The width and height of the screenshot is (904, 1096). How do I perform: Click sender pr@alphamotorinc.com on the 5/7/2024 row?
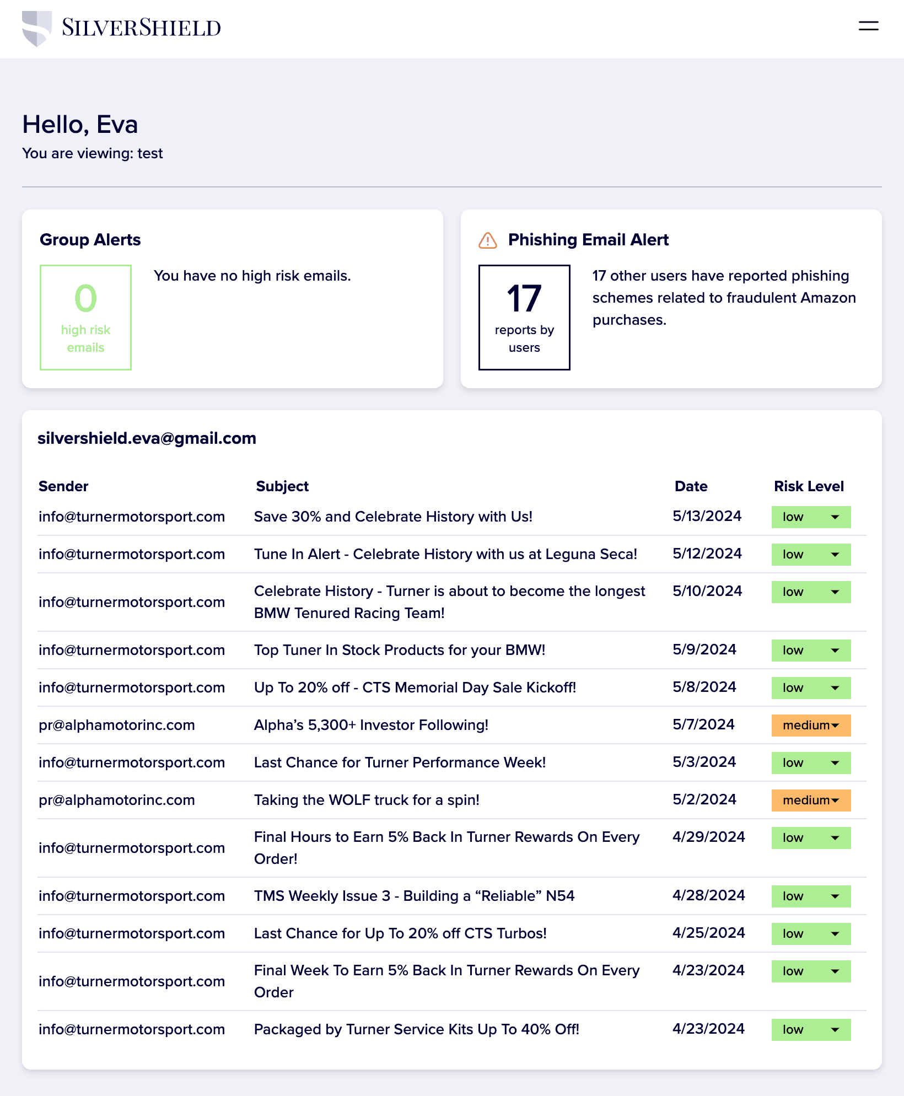117,725
